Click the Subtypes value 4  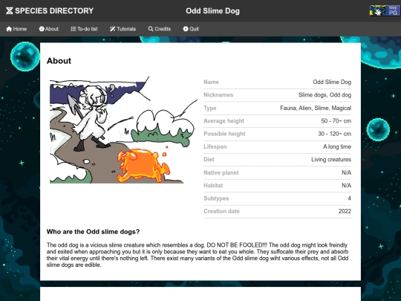tap(349, 198)
